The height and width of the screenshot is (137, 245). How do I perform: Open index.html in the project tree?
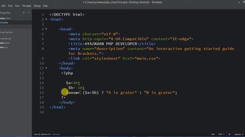(5, 43)
